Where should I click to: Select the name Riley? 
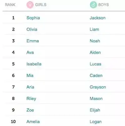click(31, 99)
